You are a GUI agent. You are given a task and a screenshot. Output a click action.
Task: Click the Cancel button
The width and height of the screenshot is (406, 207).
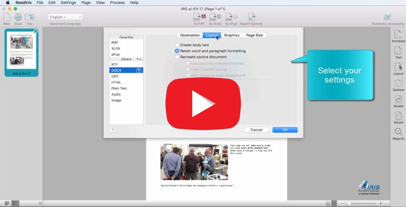(x=256, y=130)
